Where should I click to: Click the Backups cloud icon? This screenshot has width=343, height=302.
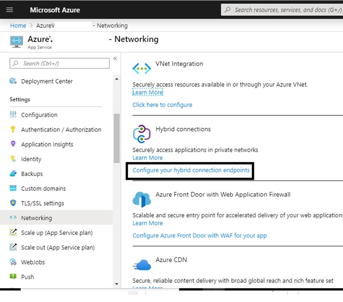point(13,174)
